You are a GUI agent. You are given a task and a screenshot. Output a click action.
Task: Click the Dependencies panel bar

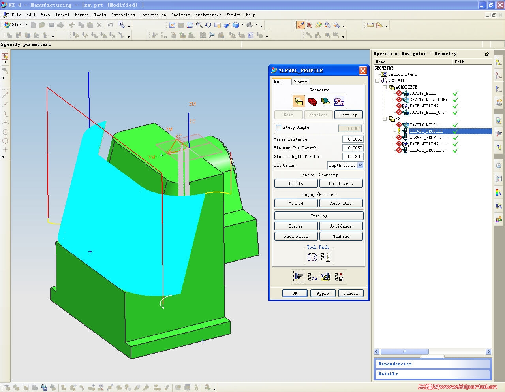click(432, 364)
